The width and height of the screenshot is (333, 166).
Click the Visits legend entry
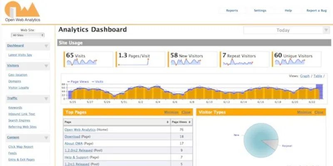pyautogui.click(x=97, y=81)
